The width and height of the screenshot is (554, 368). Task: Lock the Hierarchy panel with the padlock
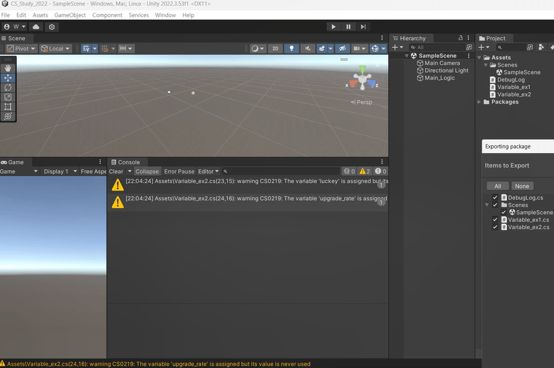coord(460,38)
